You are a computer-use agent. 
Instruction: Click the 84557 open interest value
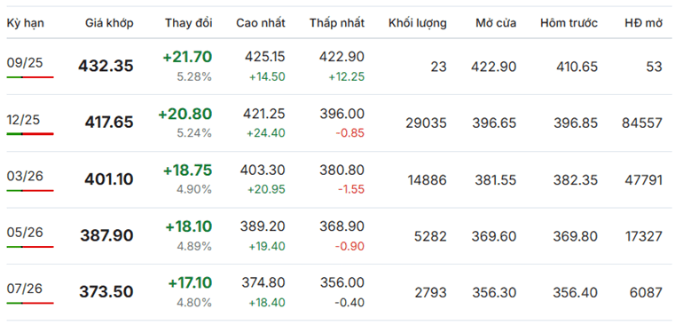click(642, 123)
